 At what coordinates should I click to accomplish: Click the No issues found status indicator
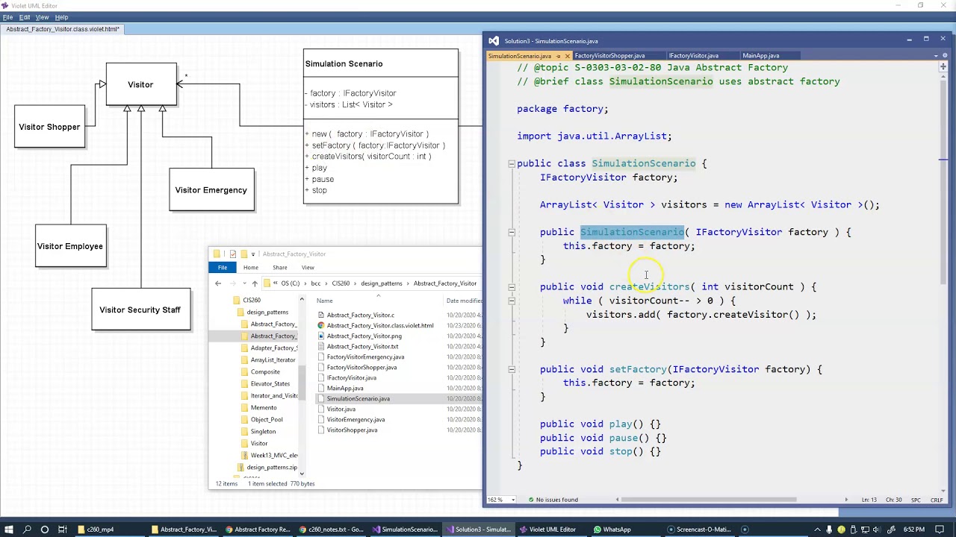(x=553, y=500)
